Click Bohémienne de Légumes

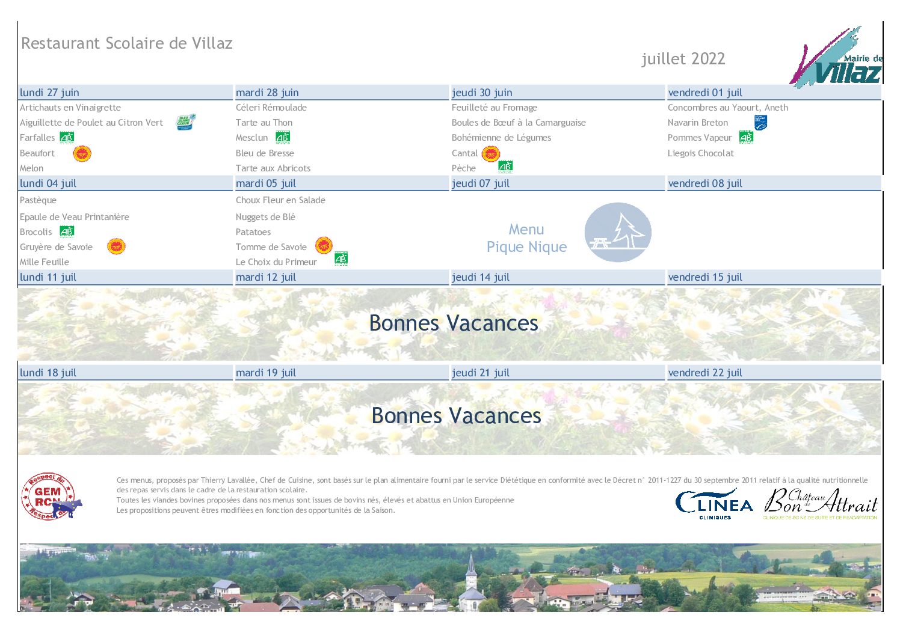pos(501,138)
